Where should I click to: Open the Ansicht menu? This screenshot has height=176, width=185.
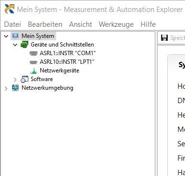(x=81, y=24)
